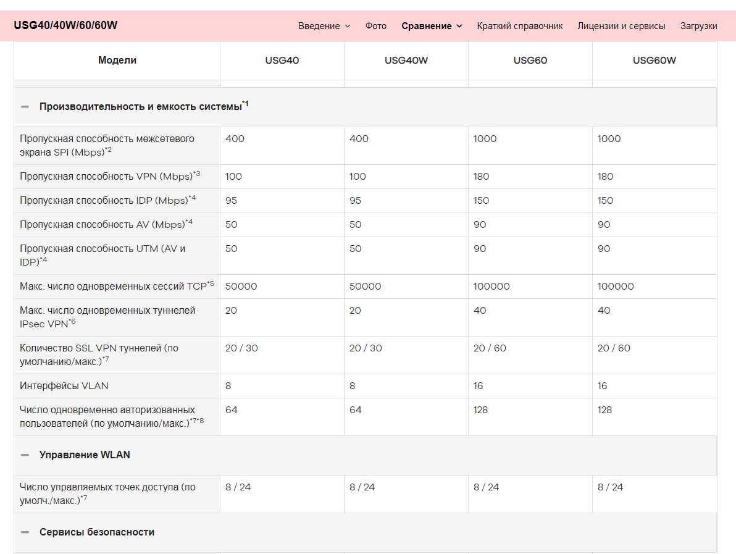Image resolution: width=736 pixels, height=554 pixels.
Task: Click USG40W VPN throughput value 100
Action: pos(358,176)
